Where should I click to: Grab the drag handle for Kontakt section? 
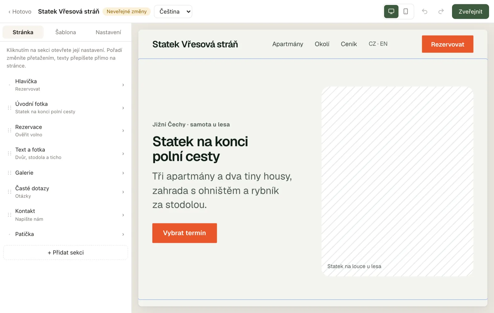tap(10, 215)
